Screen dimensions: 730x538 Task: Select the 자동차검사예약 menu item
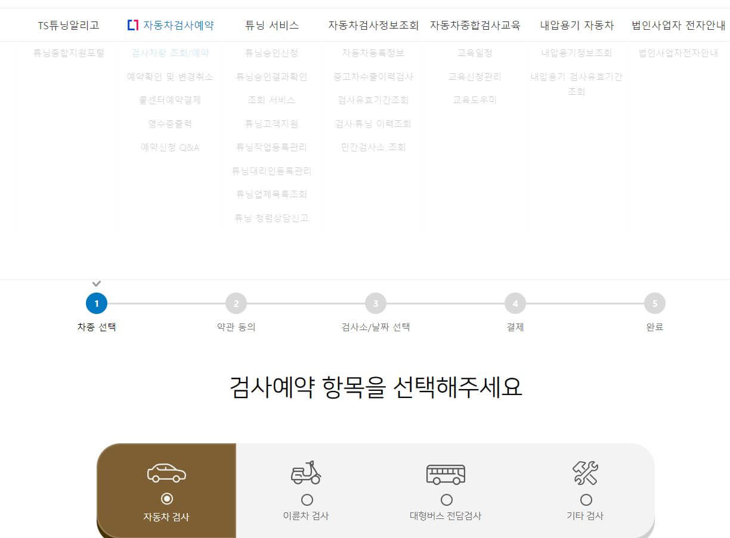[x=177, y=24]
